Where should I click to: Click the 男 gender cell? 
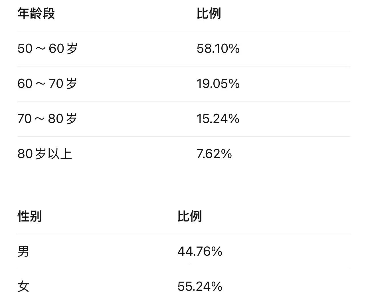pos(23,252)
